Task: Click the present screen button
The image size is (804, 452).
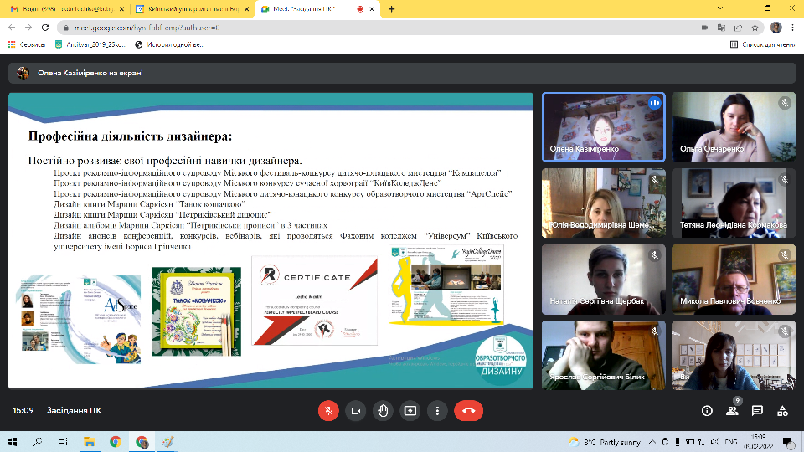Action: tap(410, 411)
